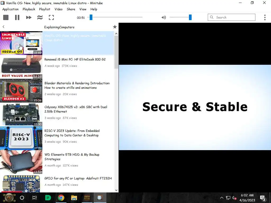Screen dimensions: 271x203
Task: Mute audio via speaker icon
Action: tap(164, 17)
